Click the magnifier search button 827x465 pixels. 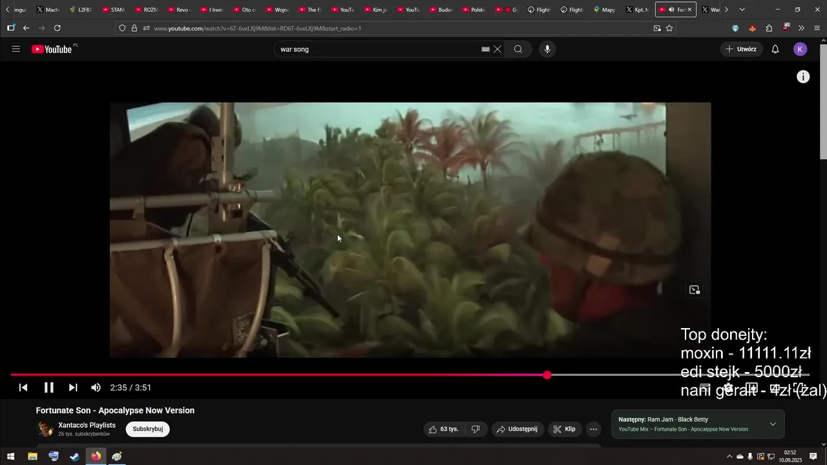point(518,49)
